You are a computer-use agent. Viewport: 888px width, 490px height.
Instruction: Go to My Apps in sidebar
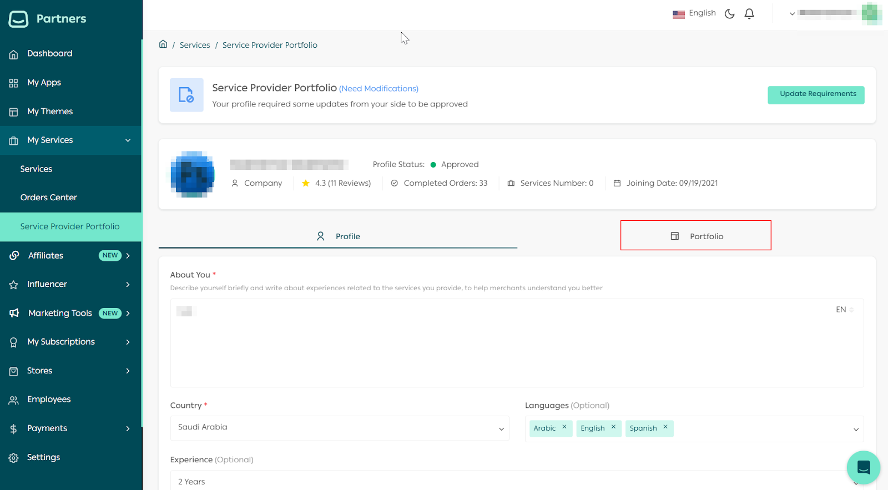click(x=44, y=83)
